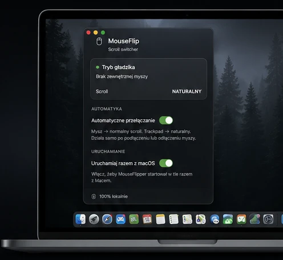Image resolution: width=283 pixels, height=260 pixels.
Task: Click the Brak zewnętrznej myszy text
Action: [x=122, y=77]
